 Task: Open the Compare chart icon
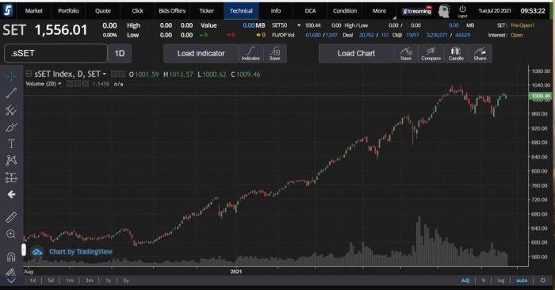pos(431,53)
